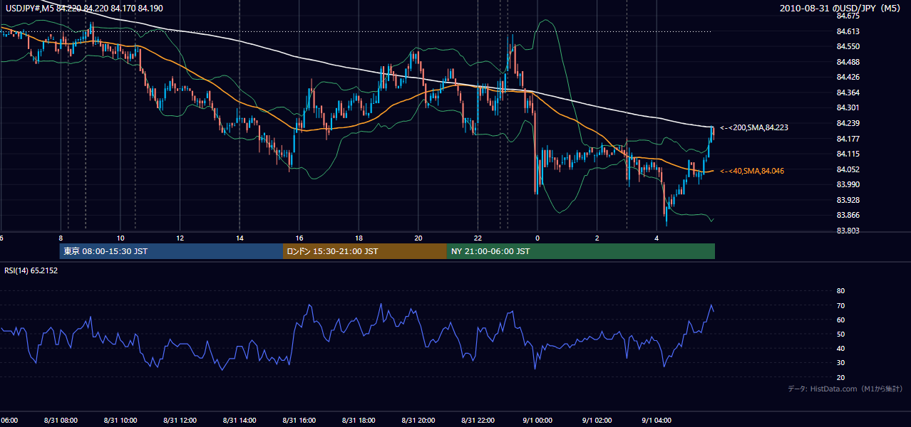Image resolution: width=911 pixels, height=427 pixels.
Task: Click the Tokyo 08:00-15:30 JST session bar
Action: 172,251
